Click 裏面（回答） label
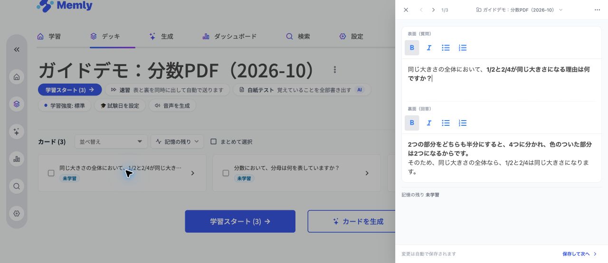608x263 pixels. coord(419,109)
